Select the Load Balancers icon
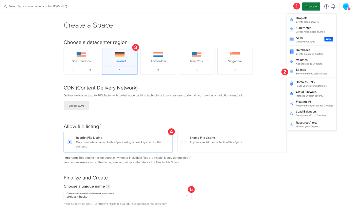Viewport: 355px width, 209px height. pos(292,113)
